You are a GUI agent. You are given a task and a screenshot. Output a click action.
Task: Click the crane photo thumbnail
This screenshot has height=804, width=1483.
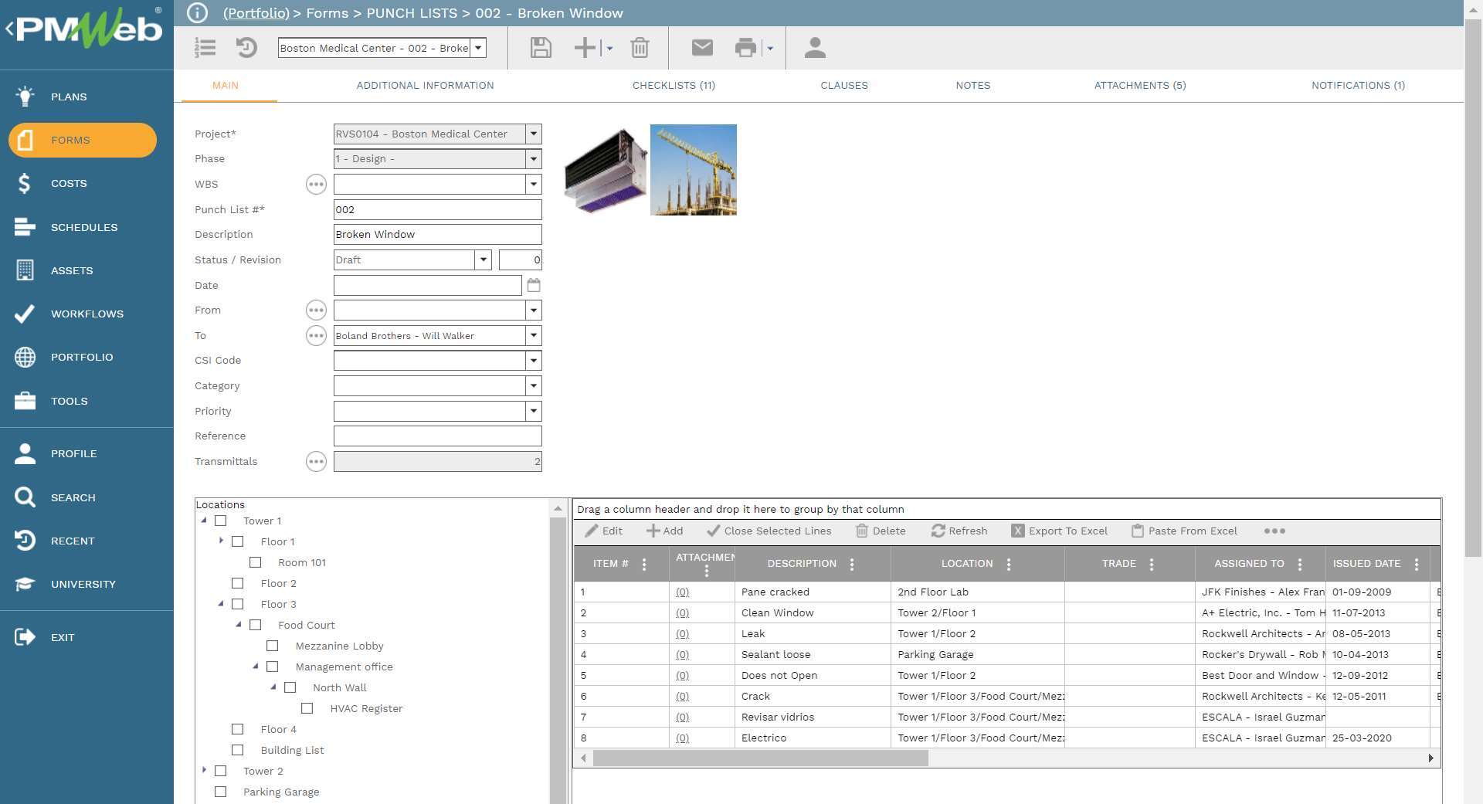click(694, 170)
